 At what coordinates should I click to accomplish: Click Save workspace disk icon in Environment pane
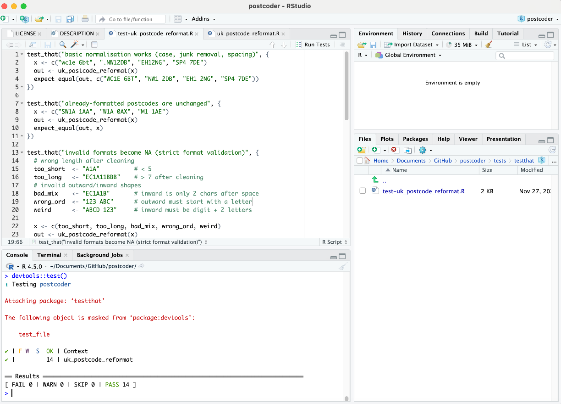coord(373,45)
